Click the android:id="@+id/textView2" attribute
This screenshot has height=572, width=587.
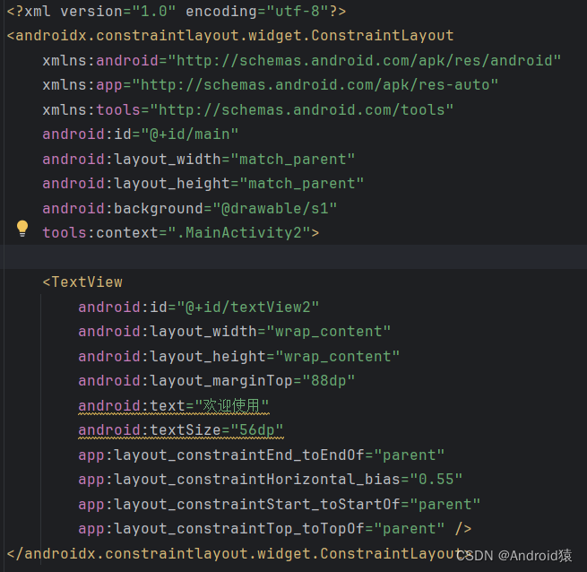(199, 308)
